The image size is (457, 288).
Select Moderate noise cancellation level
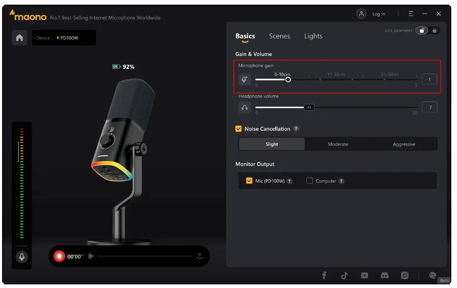338,144
